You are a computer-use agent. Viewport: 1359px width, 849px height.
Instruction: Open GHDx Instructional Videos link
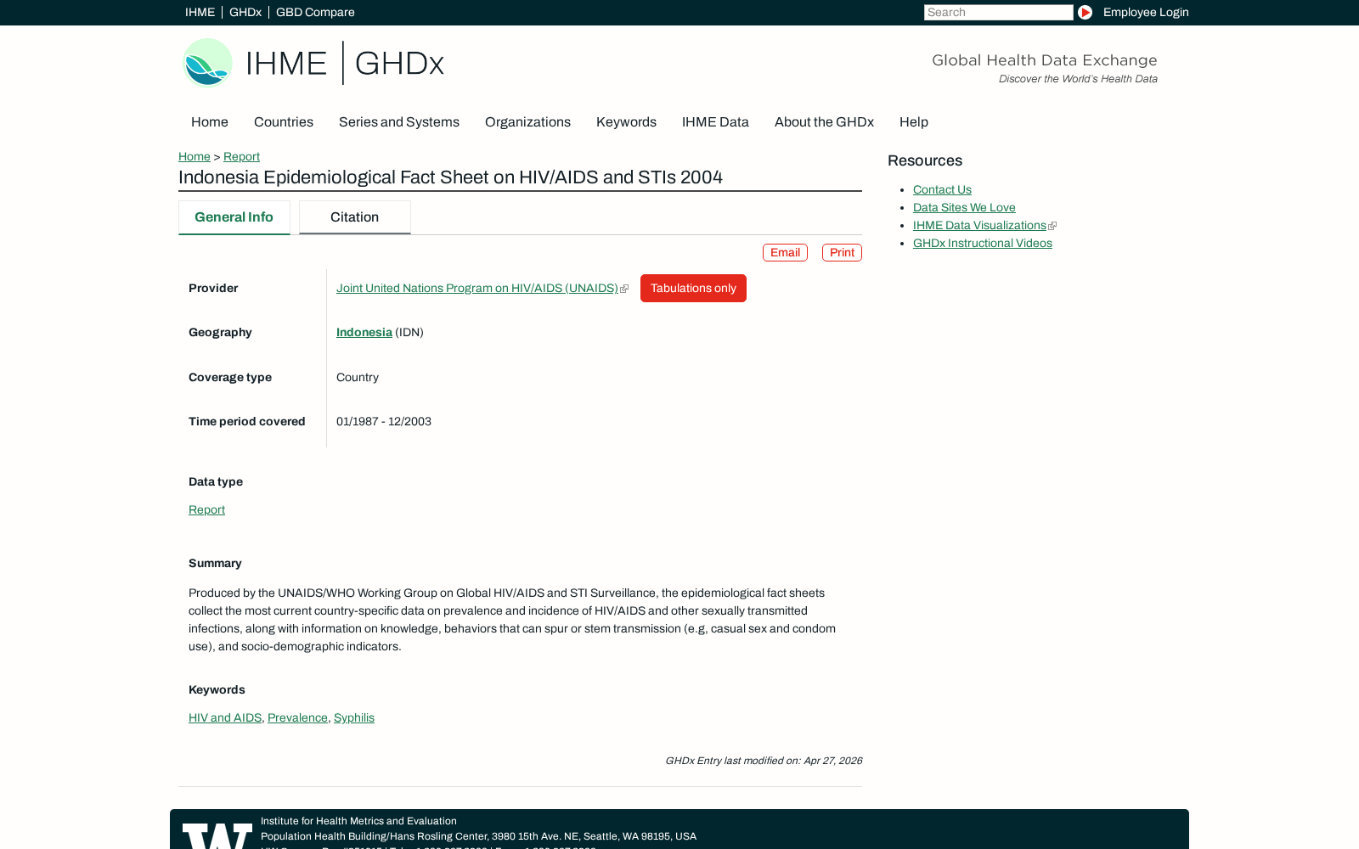[x=983, y=243]
